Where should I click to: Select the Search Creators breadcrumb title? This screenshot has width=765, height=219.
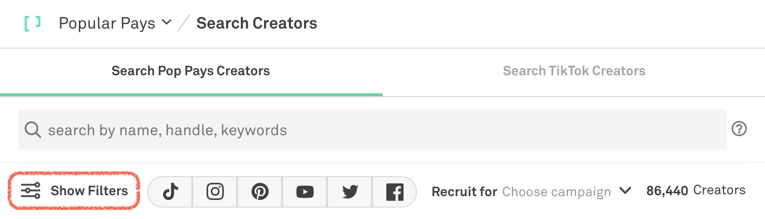tap(257, 23)
